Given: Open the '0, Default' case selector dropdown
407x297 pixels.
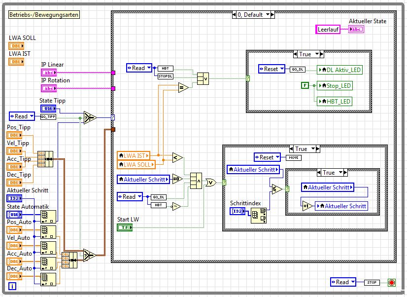Looking at the screenshot, I should click(268, 15).
